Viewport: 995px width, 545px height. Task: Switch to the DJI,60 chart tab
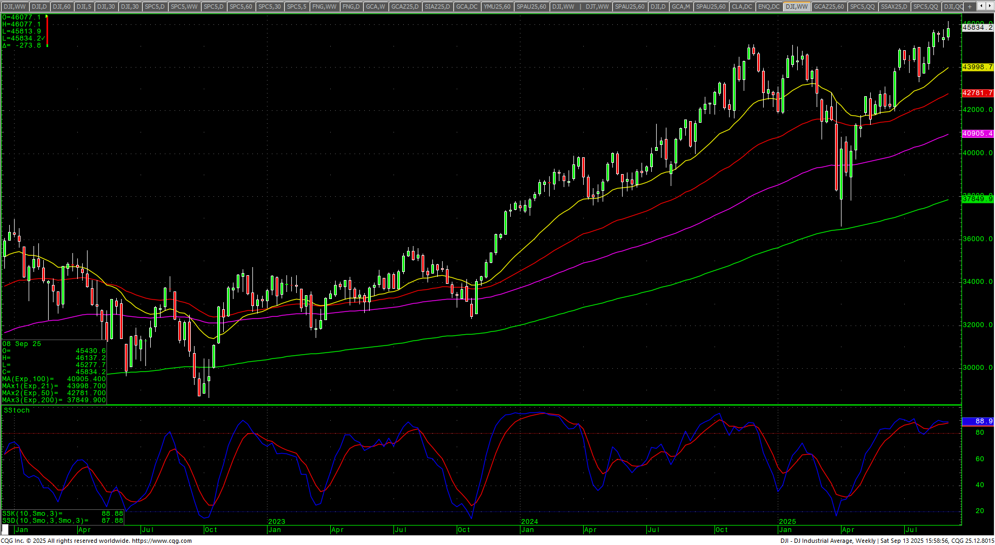tap(61, 6)
